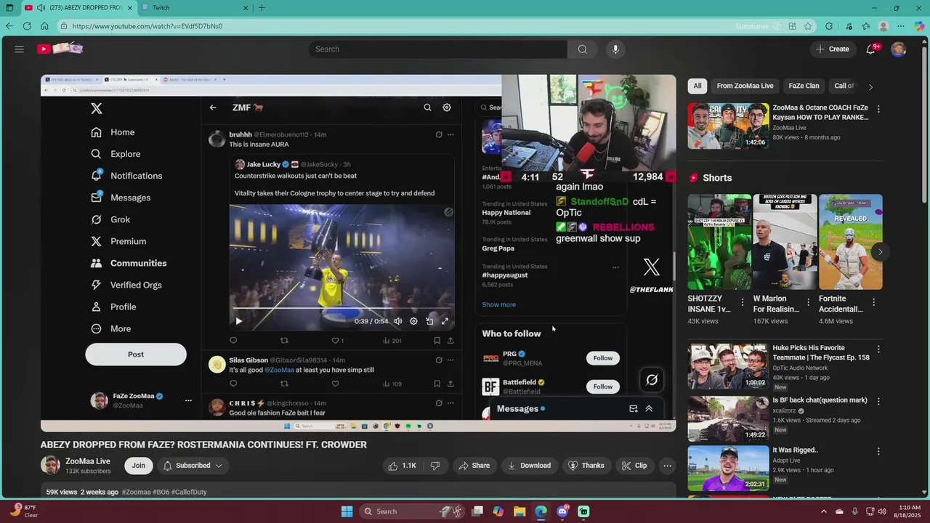Click the magnifier search button
The image size is (930, 523).
(582, 49)
